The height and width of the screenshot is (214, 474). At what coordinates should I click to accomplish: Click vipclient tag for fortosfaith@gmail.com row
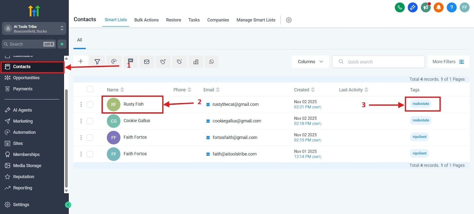(419, 137)
